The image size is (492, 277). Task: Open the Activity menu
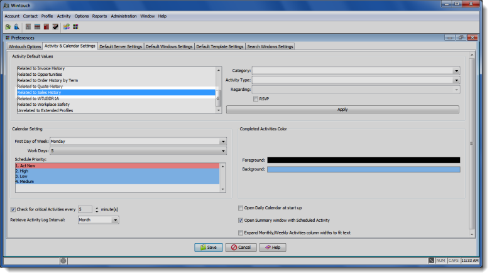pyautogui.click(x=63, y=16)
